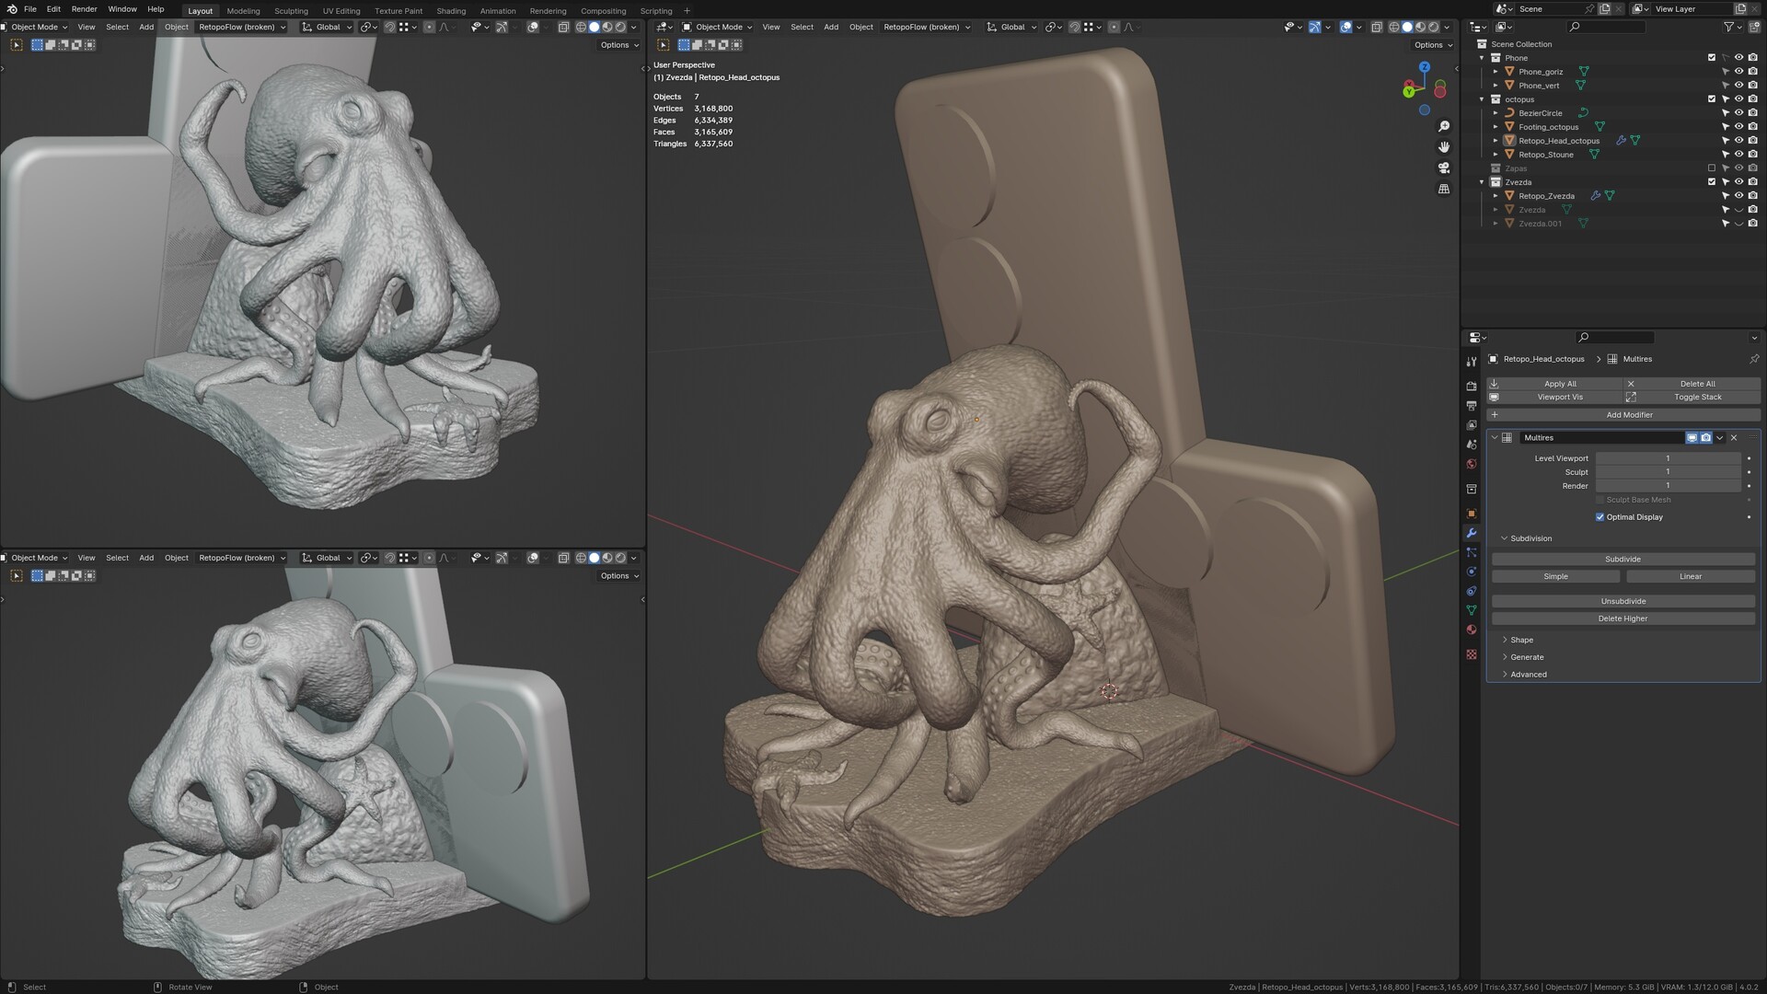Image resolution: width=1767 pixels, height=994 pixels.
Task: Expand the Retopo_Zvezda object in the outliner
Action: [1496, 195]
